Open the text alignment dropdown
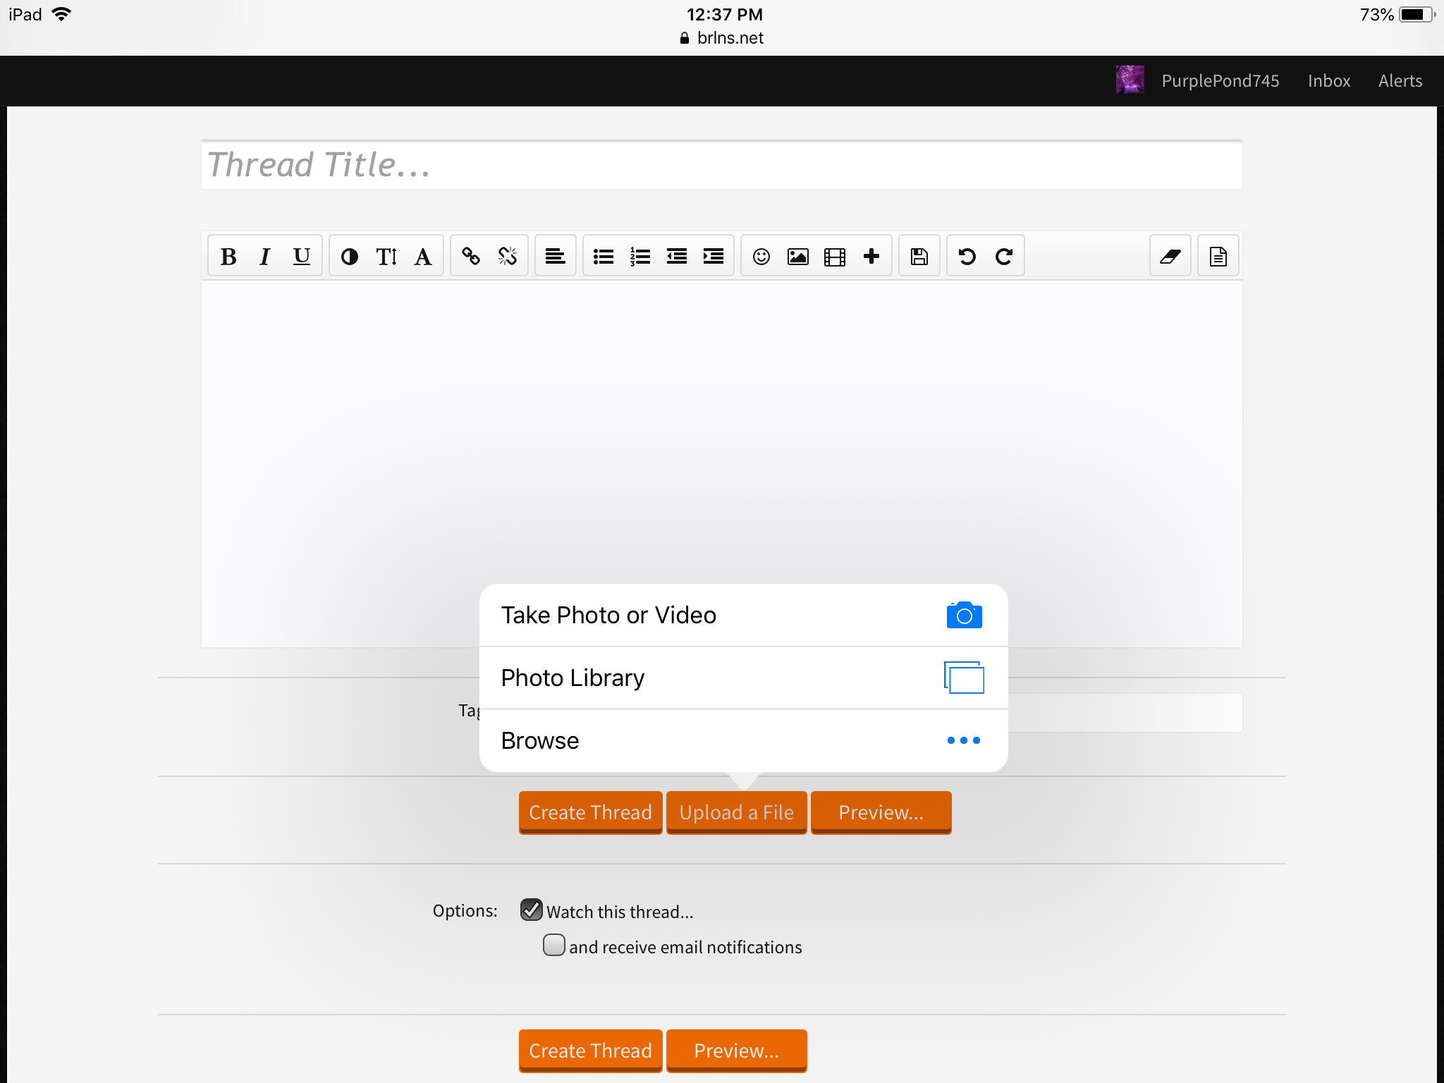The width and height of the screenshot is (1444, 1083). (x=556, y=256)
